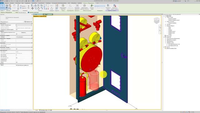The image size is (200, 113).
Task: Collapse the Materials and Finishes section
Action: (x=32, y=35)
